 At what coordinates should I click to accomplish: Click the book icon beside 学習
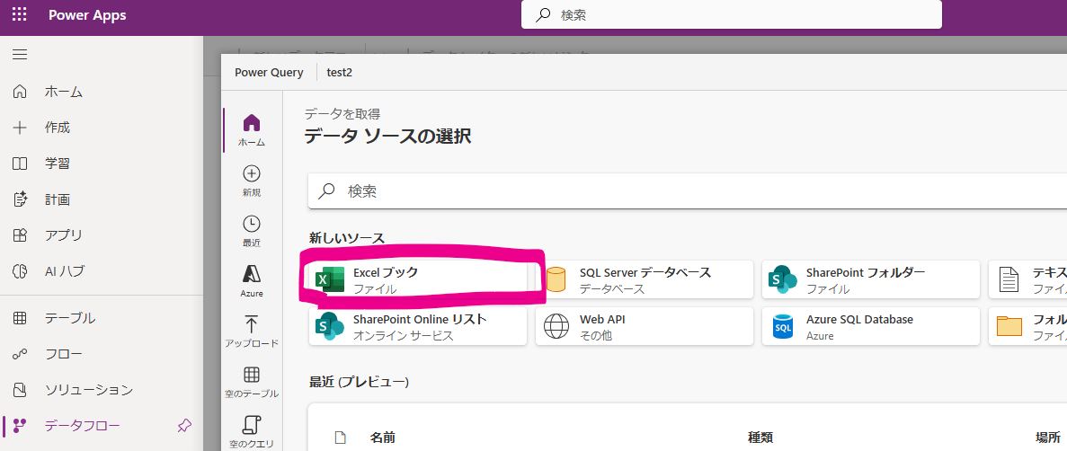coord(20,164)
